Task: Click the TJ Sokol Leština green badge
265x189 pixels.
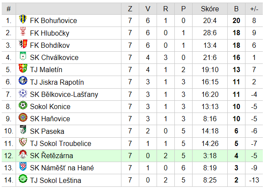Action: pyautogui.click(x=23, y=179)
